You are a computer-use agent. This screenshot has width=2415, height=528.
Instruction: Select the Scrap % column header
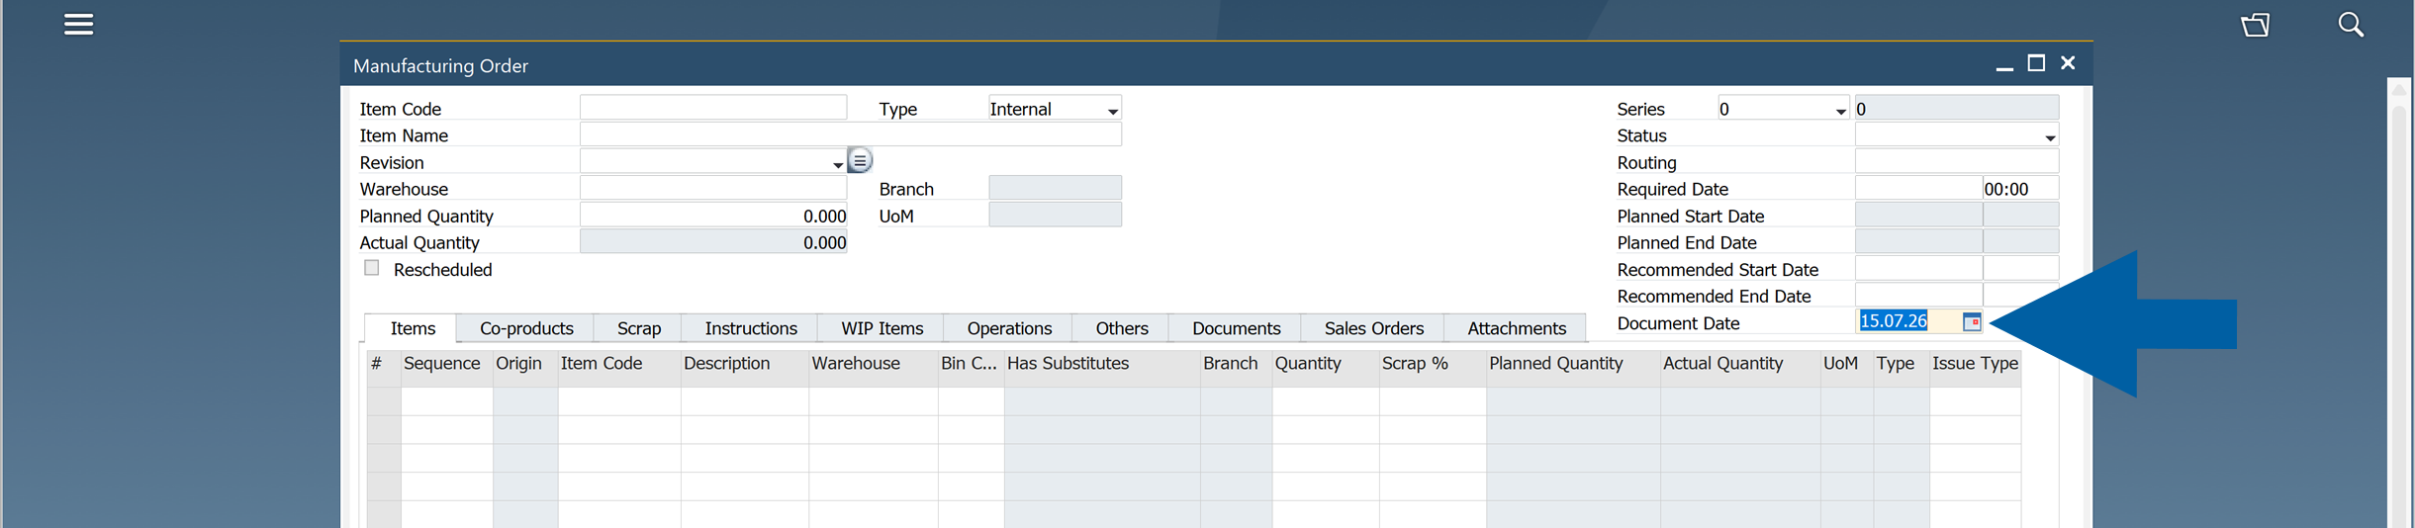[x=1433, y=364]
